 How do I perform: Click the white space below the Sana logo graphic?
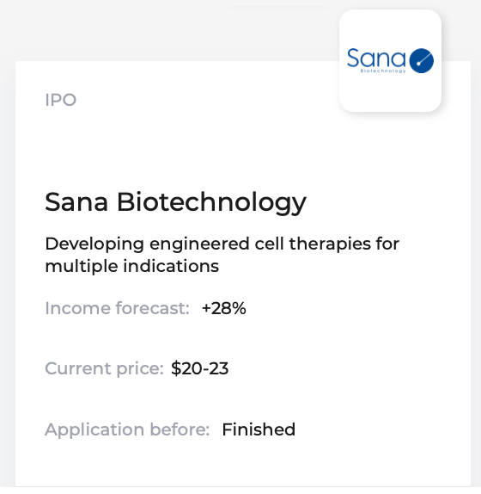(x=390, y=93)
